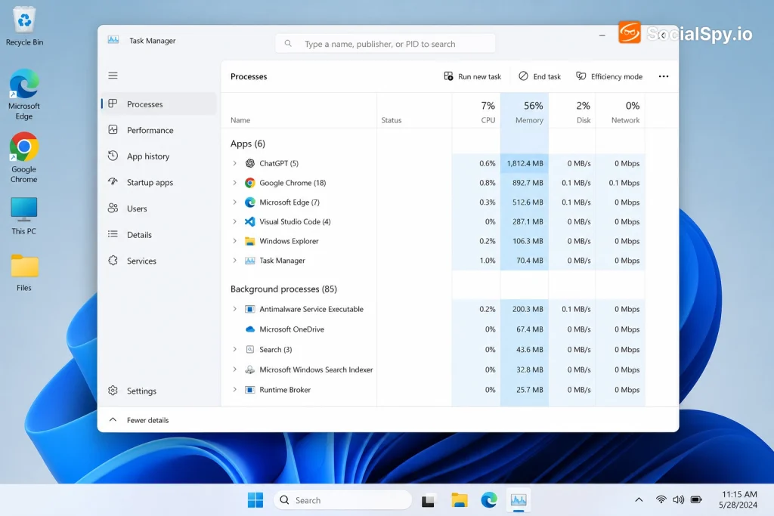774x516 pixels.
Task: Open the three-dots more options menu
Action: [664, 76]
